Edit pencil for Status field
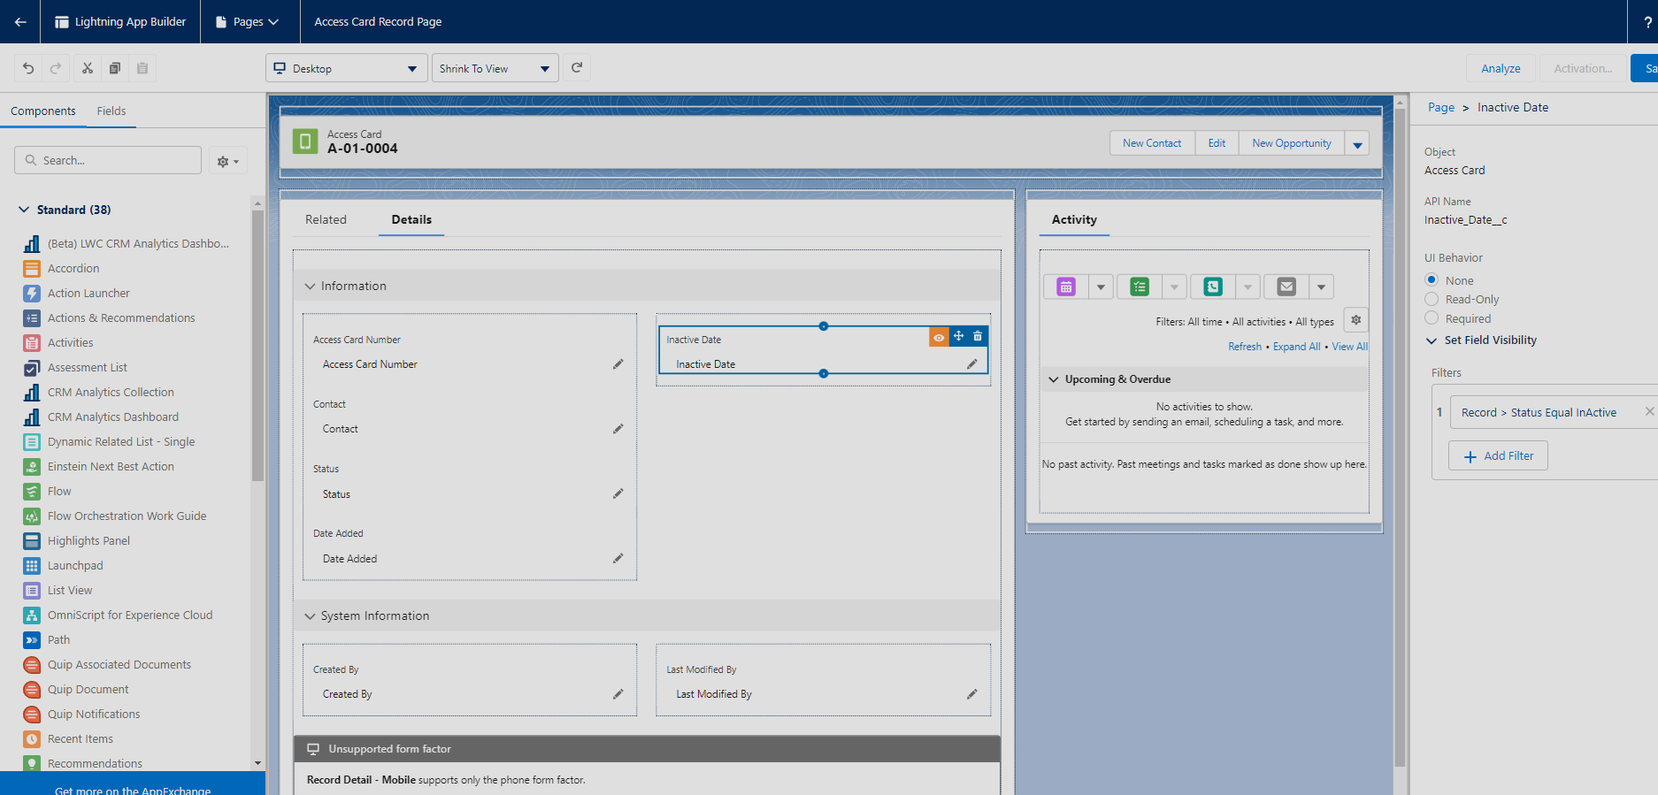The height and width of the screenshot is (795, 1658). pos(618,493)
